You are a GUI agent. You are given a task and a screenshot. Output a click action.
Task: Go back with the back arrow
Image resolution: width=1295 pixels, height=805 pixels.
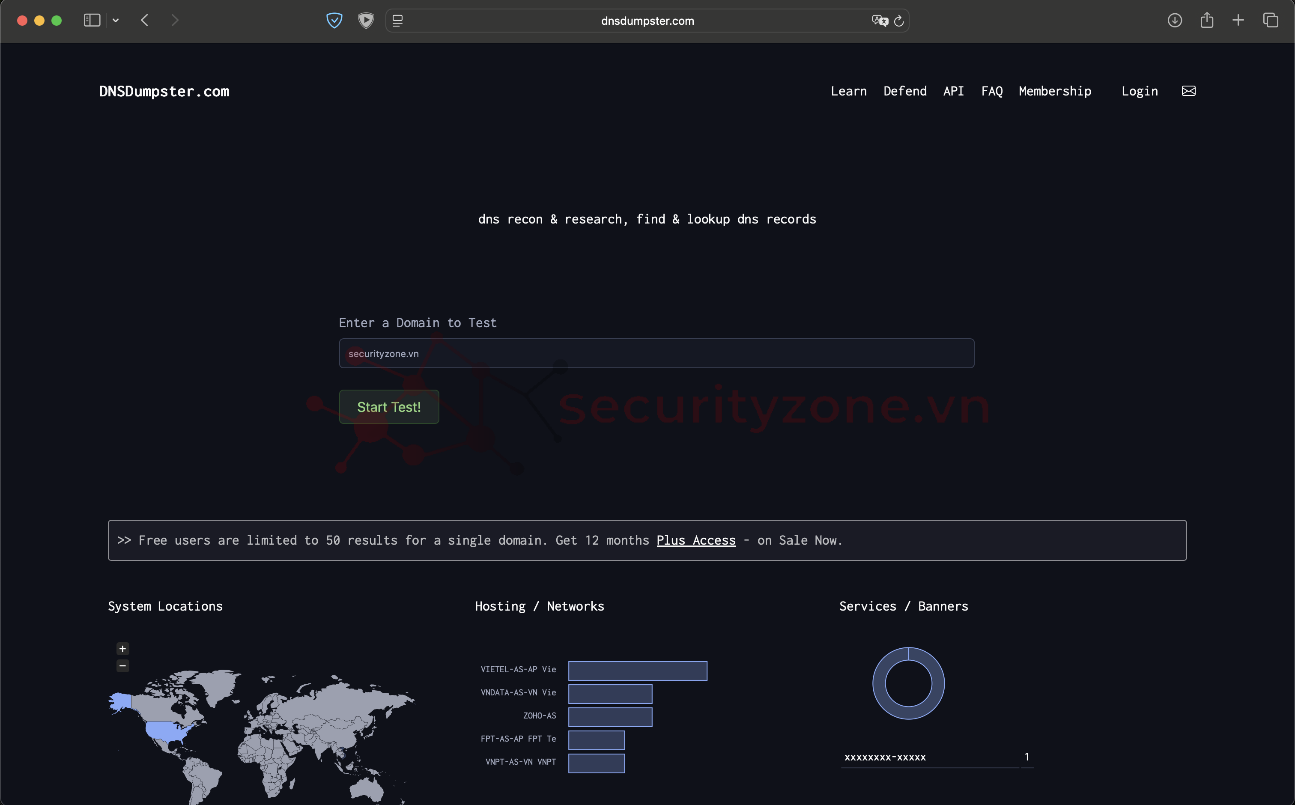pos(144,20)
